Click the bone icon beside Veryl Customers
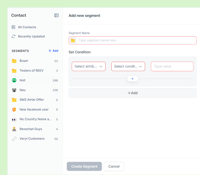200x175 pixels. pyautogui.click(x=14, y=139)
